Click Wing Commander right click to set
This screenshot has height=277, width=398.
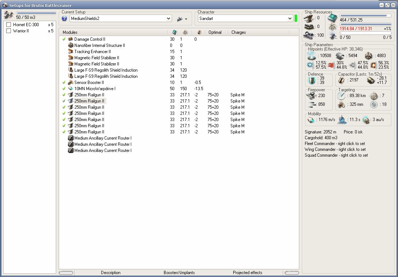coord(335,149)
